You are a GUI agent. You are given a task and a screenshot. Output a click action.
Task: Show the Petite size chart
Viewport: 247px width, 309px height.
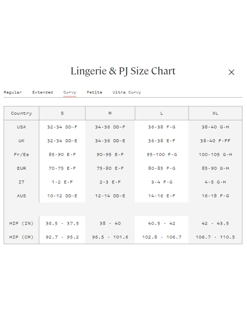pyautogui.click(x=94, y=92)
